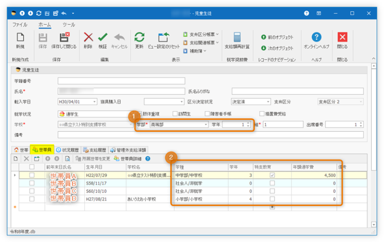Image resolution: width=384 pixels, height=242 pixels.
Task: Click up-arrow icon in 世帯員 grid toolbar
Action: (x=48, y=159)
